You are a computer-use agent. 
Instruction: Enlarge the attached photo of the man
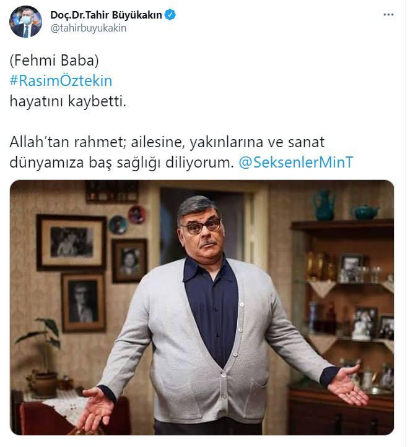tap(202, 307)
